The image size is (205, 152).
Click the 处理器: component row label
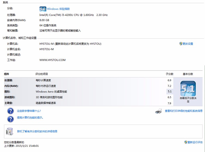8,80
